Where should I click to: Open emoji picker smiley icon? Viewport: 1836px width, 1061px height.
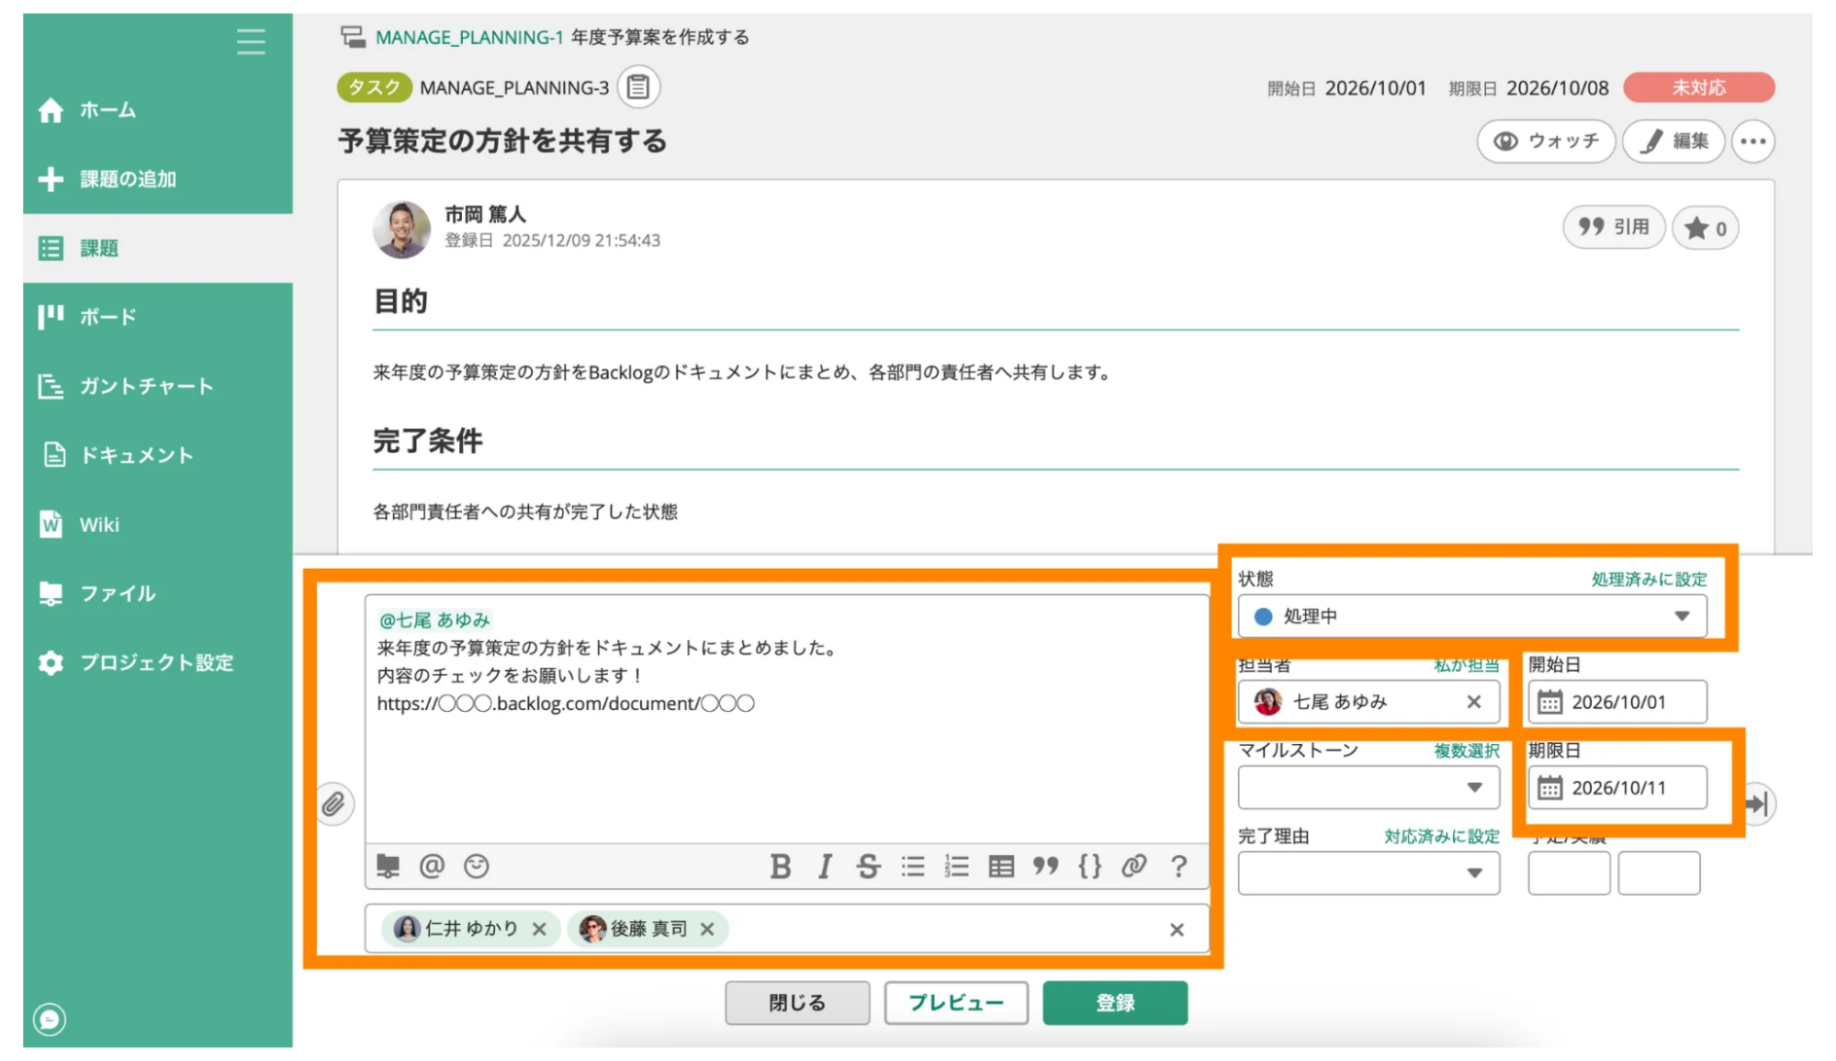pos(476,865)
